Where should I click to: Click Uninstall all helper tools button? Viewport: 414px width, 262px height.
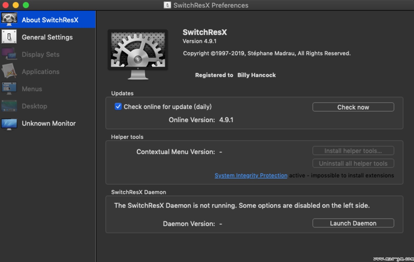(x=353, y=163)
